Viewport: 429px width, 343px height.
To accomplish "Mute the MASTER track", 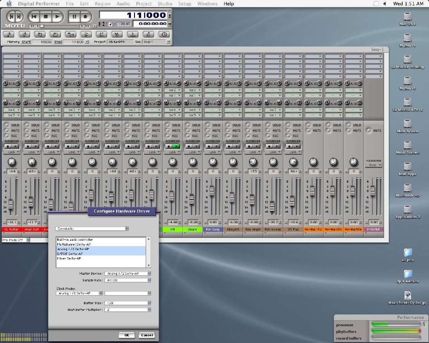I will pyautogui.click(x=369, y=130).
